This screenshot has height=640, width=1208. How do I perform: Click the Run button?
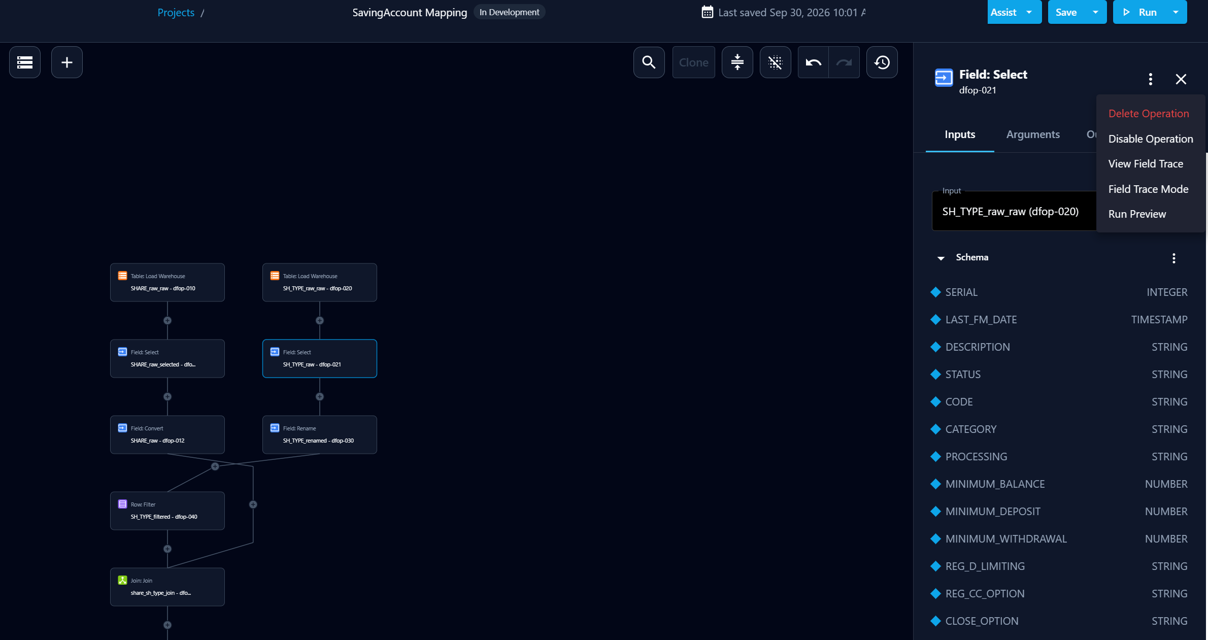1140,12
